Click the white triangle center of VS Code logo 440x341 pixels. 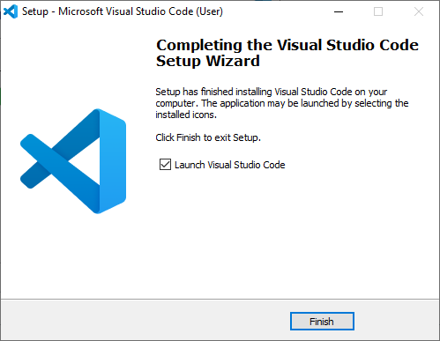point(87,161)
